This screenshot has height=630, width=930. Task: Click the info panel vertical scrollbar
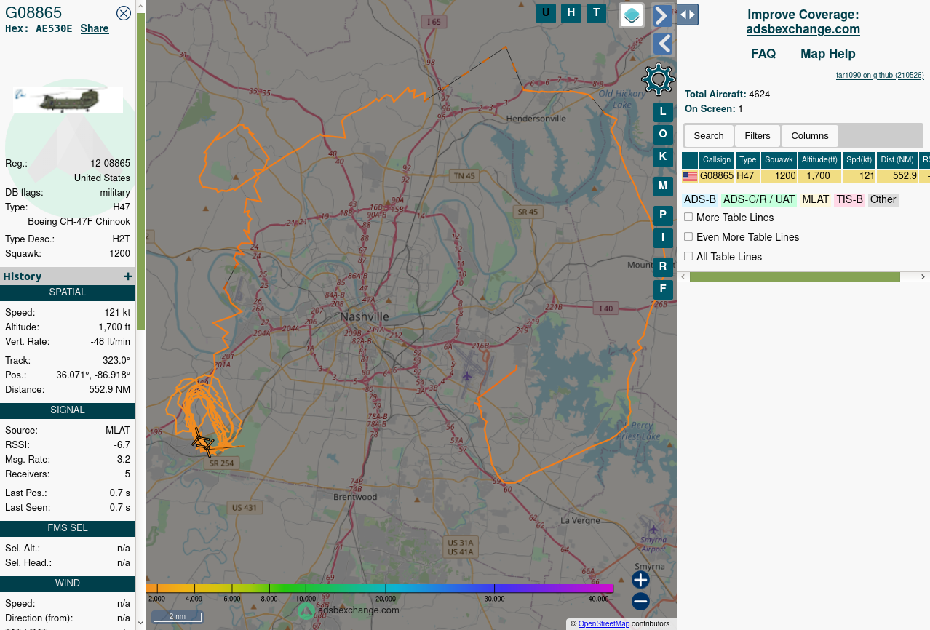140,171
